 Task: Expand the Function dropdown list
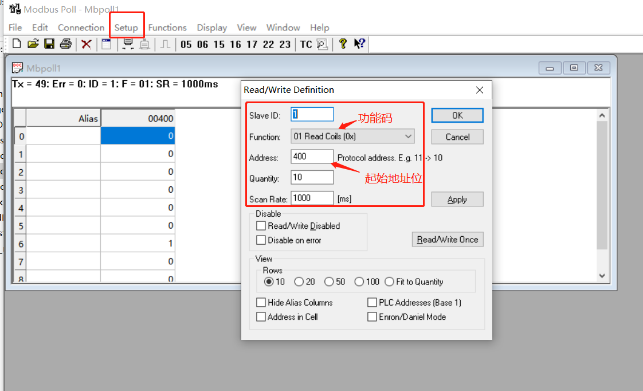pos(409,136)
